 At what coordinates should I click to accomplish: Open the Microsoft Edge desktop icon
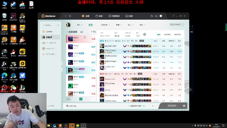pos(5,77)
